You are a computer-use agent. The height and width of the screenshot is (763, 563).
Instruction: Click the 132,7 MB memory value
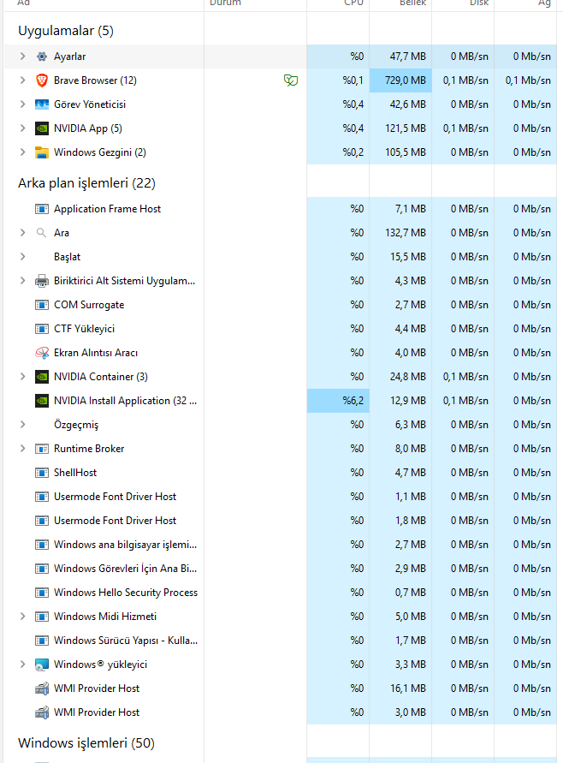406,233
